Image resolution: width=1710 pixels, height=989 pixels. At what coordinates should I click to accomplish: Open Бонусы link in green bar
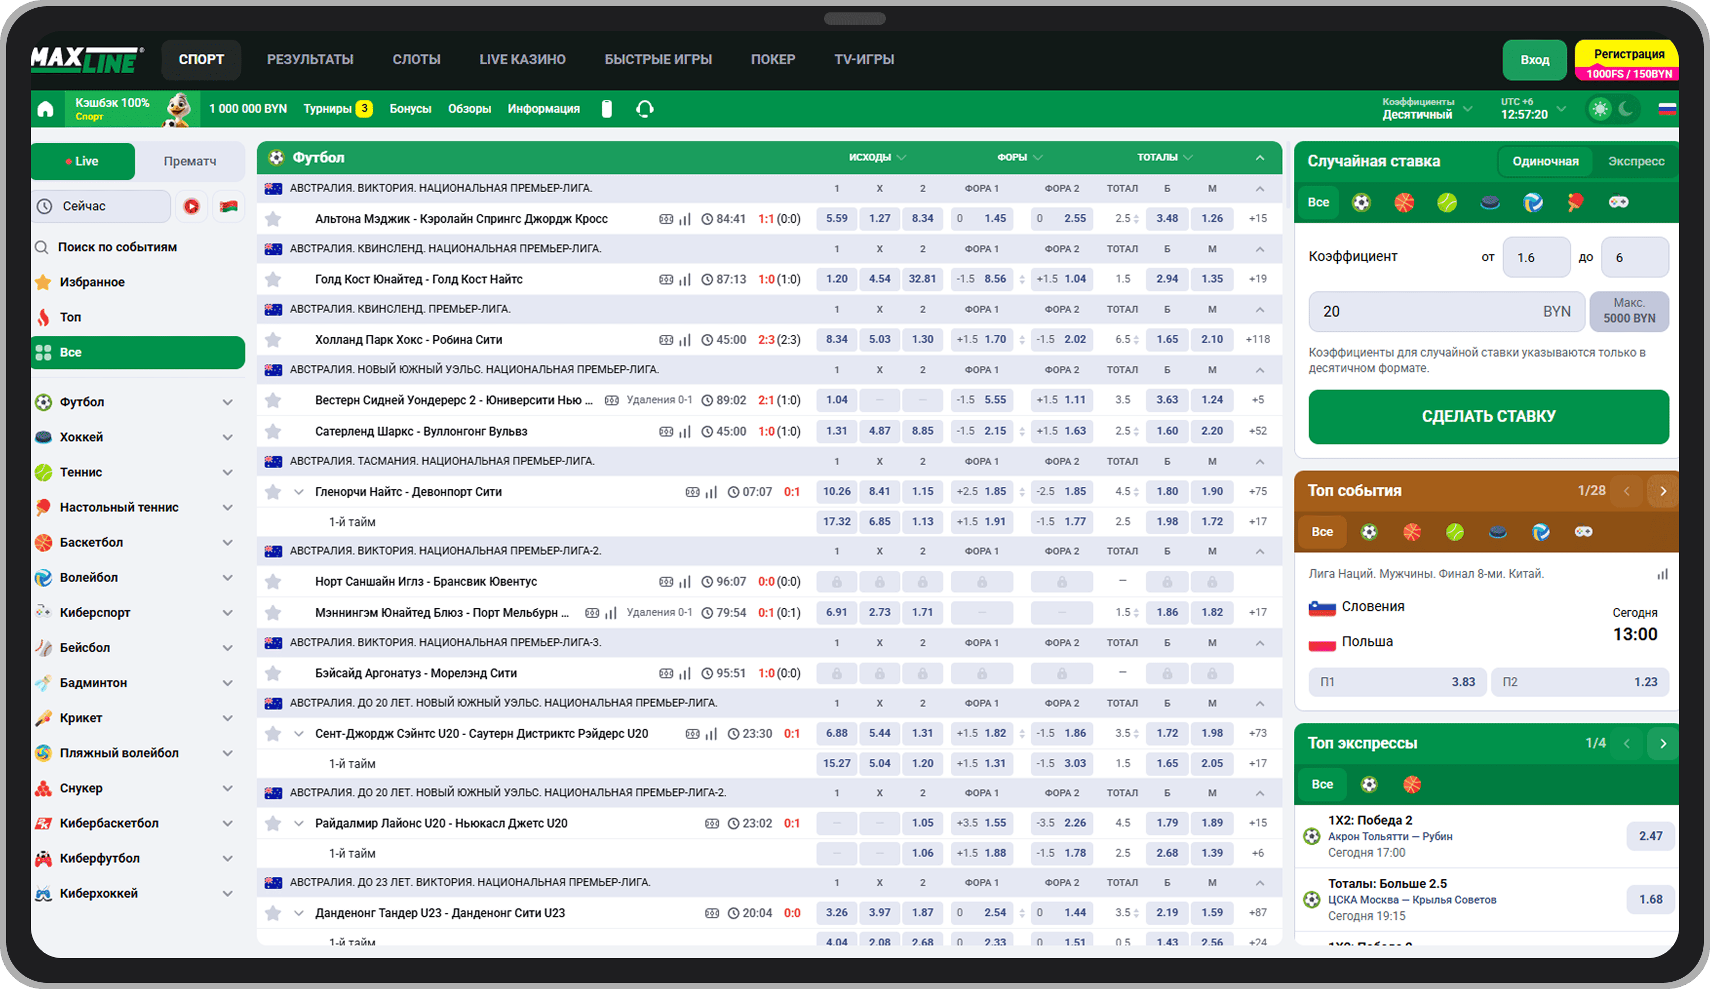click(x=411, y=109)
